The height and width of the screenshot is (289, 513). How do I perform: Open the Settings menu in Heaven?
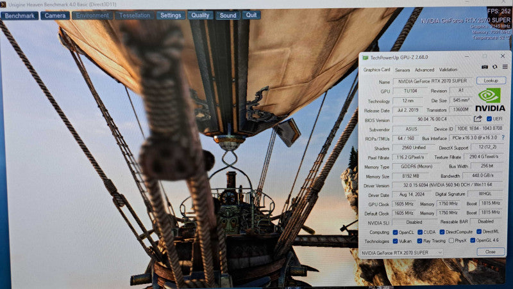point(171,15)
